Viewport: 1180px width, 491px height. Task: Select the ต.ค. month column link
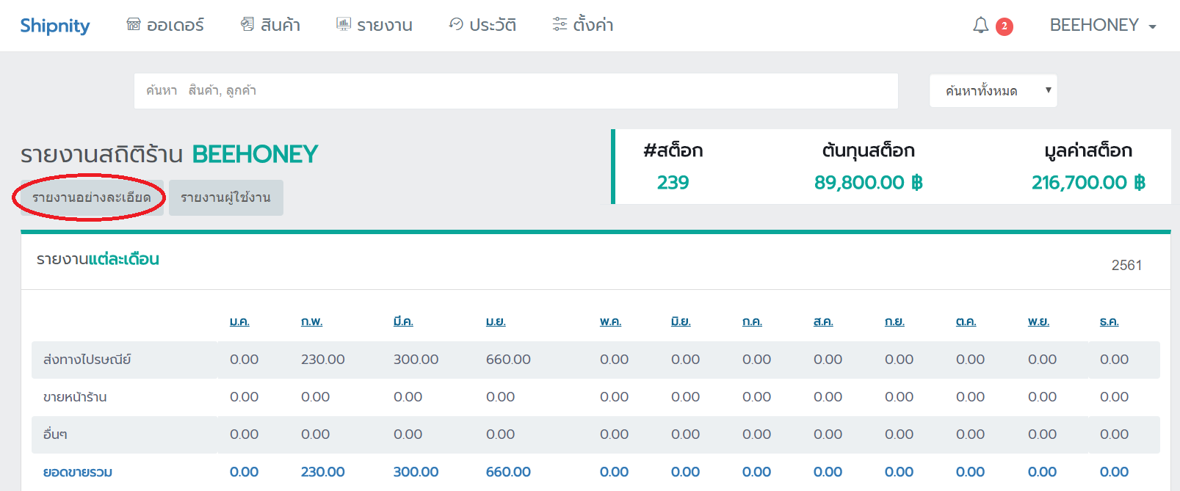pos(966,321)
